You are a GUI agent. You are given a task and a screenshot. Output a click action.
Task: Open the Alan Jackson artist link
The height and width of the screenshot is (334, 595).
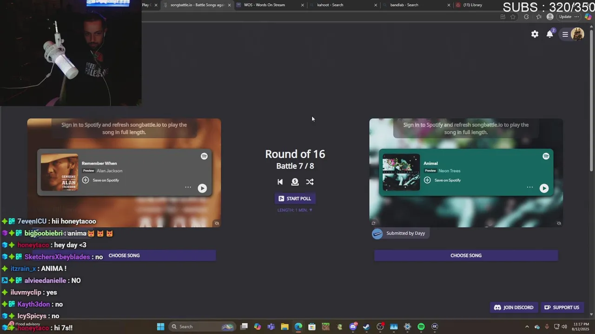point(109,171)
